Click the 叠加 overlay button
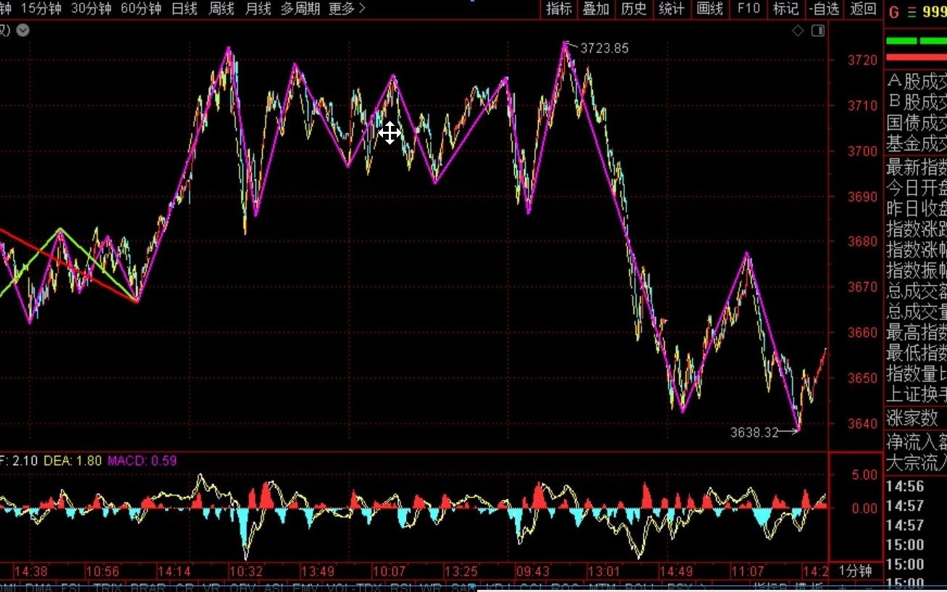The image size is (947, 592). [x=596, y=9]
